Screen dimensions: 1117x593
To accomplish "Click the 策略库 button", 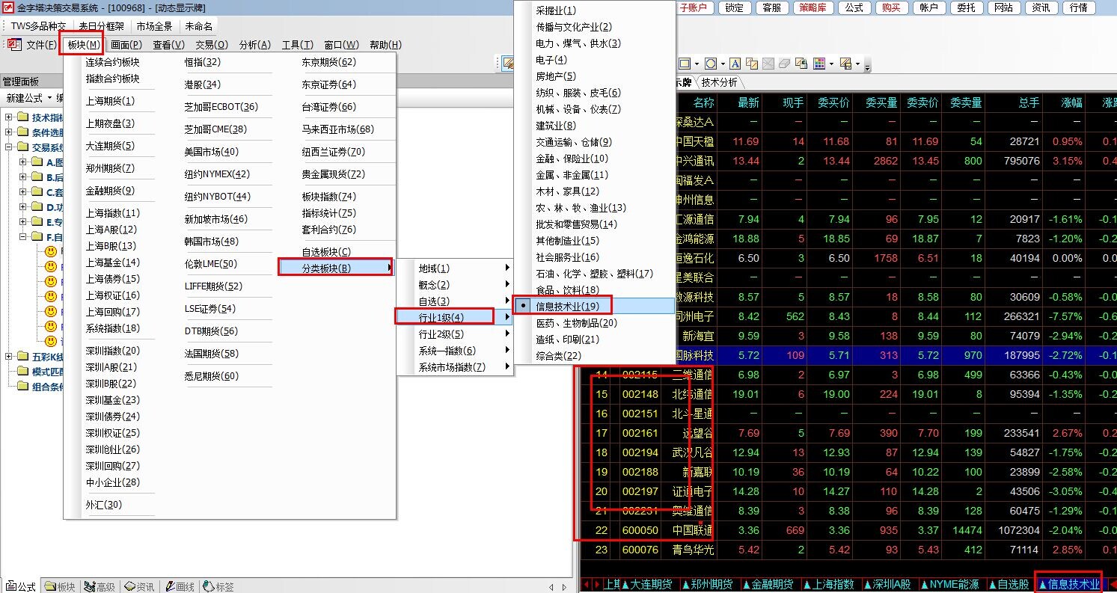I will coord(813,7).
